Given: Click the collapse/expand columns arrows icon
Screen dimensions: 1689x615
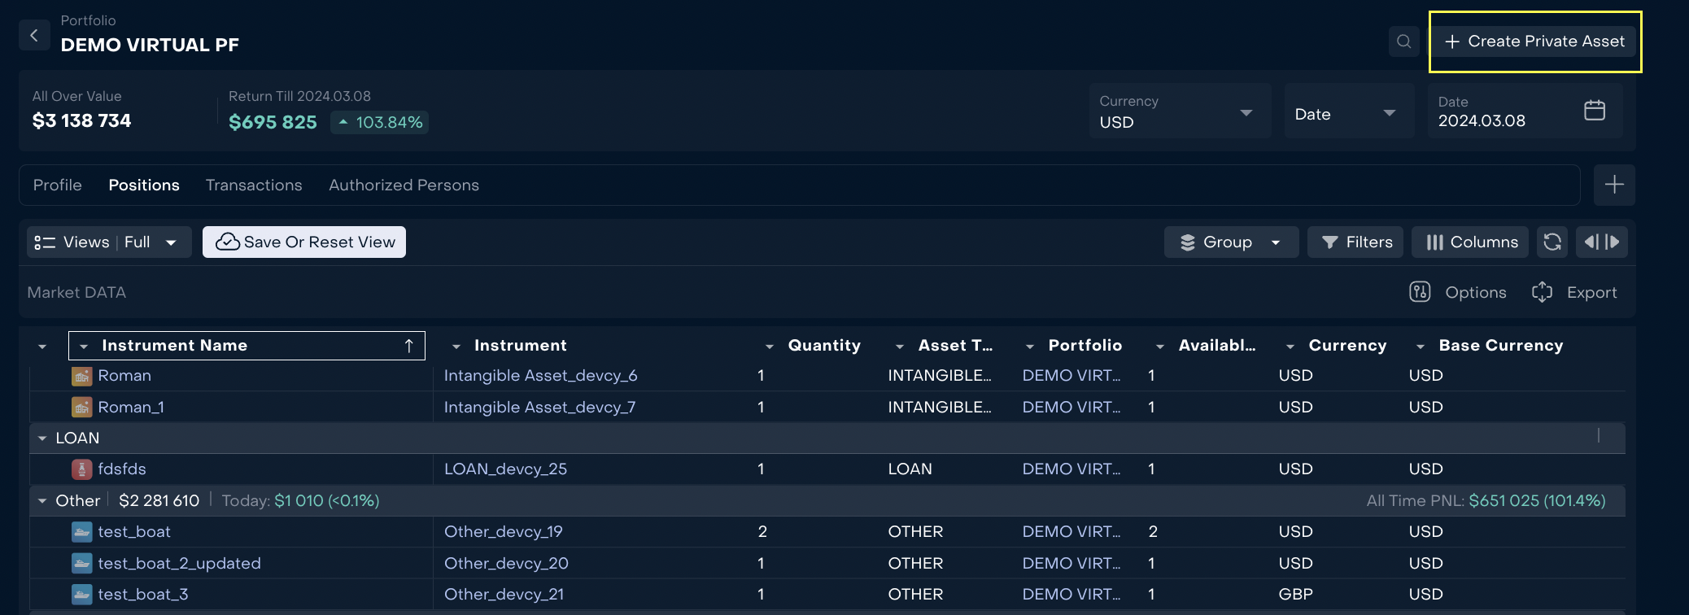Looking at the screenshot, I should pos(1601,242).
